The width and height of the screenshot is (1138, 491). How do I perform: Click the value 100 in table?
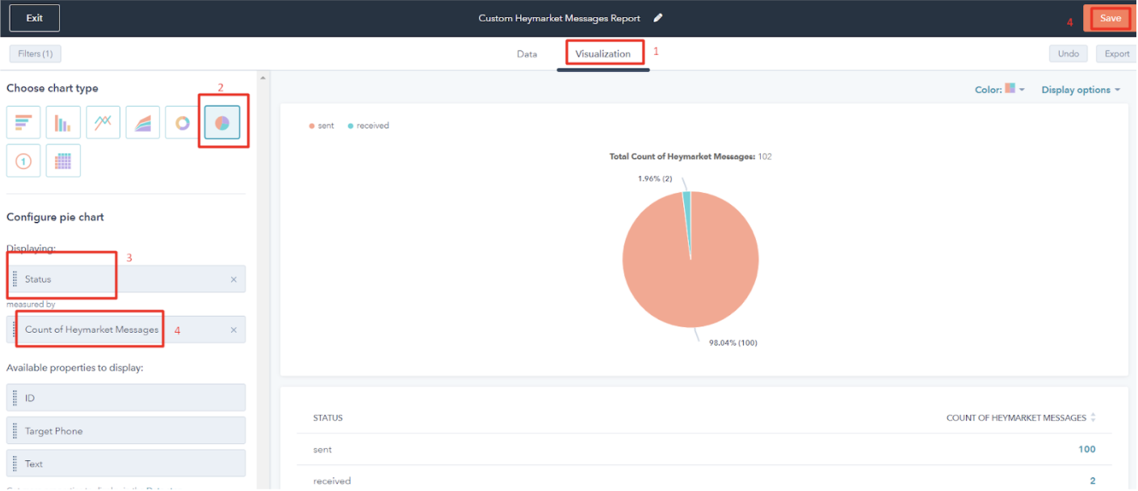[1087, 449]
